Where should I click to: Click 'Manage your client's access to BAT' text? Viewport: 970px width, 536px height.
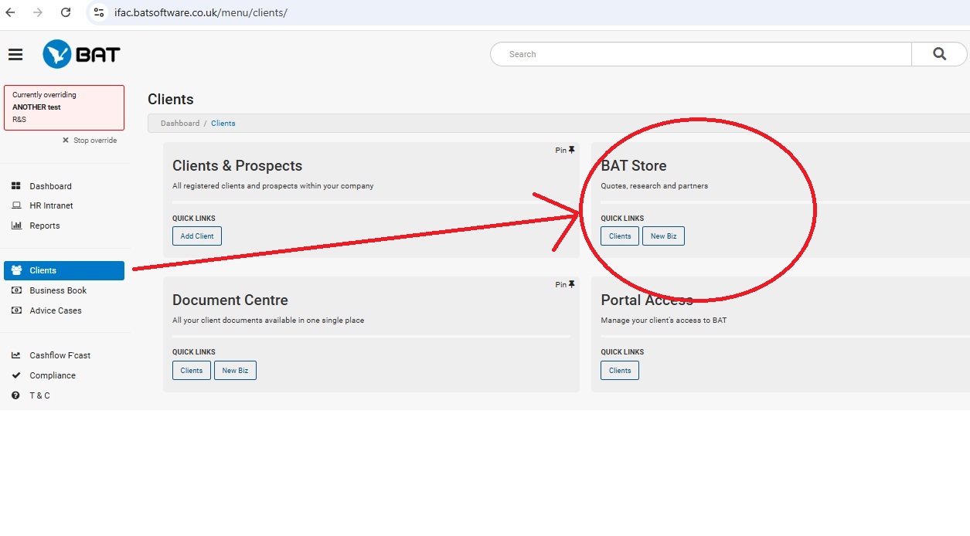pyautogui.click(x=664, y=321)
